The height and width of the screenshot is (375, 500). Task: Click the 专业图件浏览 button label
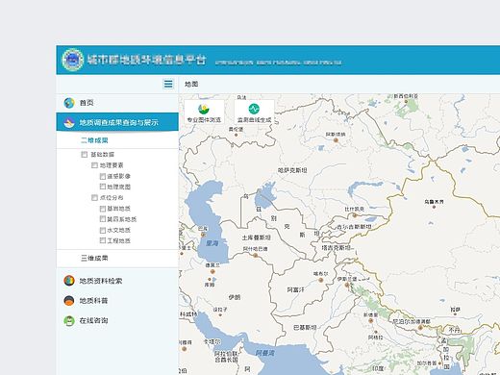pos(204,120)
